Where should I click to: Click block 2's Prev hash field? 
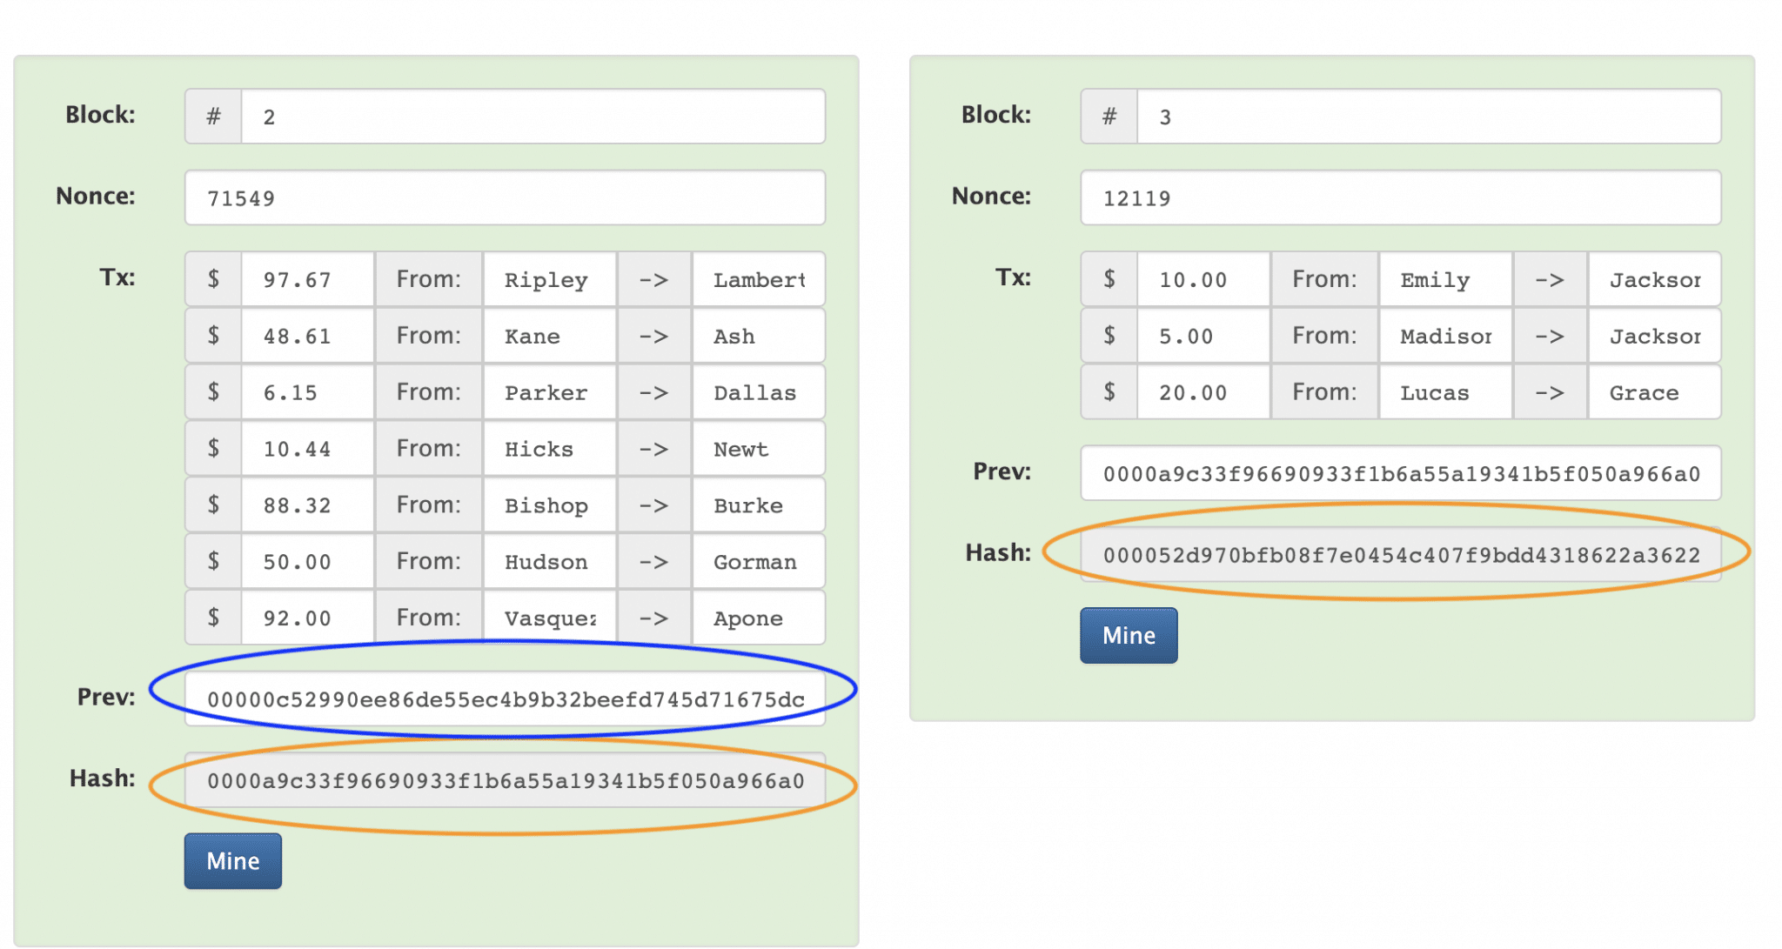click(x=505, y=698)
